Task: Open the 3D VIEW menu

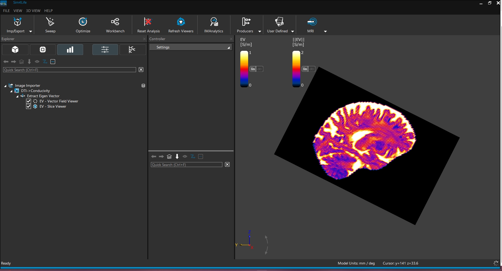Action: click(33, 11)
